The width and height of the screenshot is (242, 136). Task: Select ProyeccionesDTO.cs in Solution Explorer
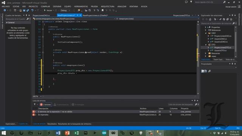223,48
